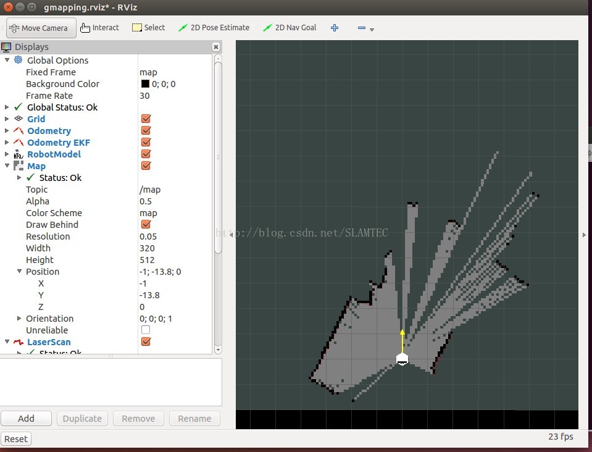Edit the Map Topic value /map
The image size is (592, 452).
pyautogui.click(x=150, y=190)
